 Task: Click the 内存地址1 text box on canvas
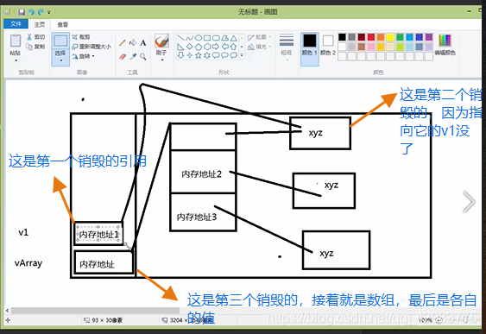coord(98,235)
